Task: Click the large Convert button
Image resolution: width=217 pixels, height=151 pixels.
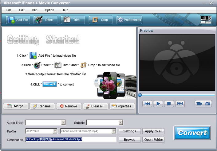Action: pyautogui.click(x=192, y=133)
